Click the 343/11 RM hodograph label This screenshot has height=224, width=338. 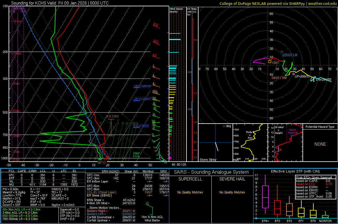click(x=279, y=78)
